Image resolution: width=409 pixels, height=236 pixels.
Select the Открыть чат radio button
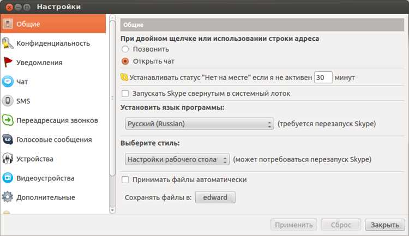[x=125, y=61]
